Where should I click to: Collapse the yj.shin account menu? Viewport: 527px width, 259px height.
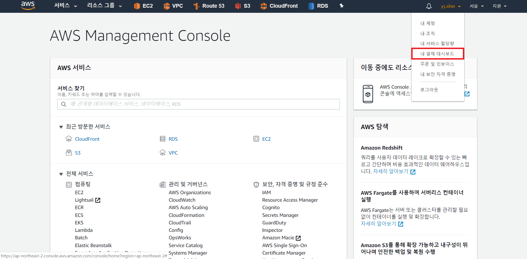click(451, 6)
